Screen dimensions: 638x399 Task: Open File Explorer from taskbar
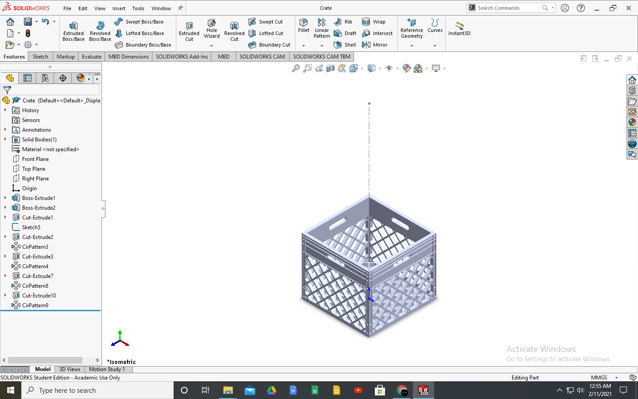coord(228,390)
